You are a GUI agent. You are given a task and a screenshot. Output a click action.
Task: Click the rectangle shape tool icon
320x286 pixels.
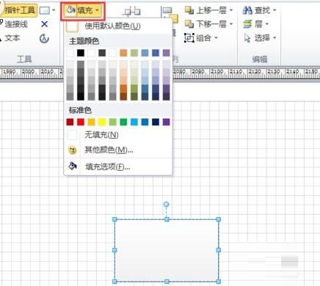45,10
